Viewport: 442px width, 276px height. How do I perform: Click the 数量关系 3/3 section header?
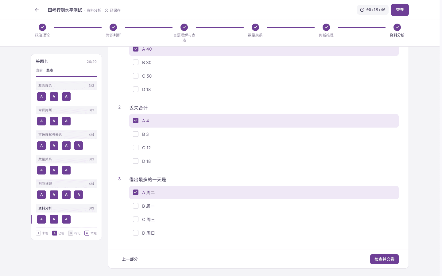click(x=66, y=159)
